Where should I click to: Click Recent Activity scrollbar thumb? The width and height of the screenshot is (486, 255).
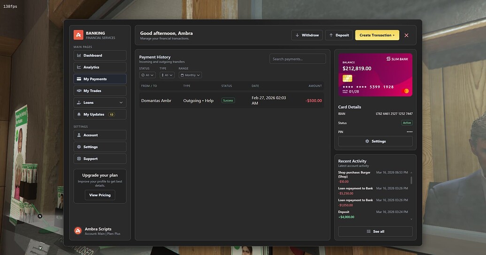tap(411, 180)
